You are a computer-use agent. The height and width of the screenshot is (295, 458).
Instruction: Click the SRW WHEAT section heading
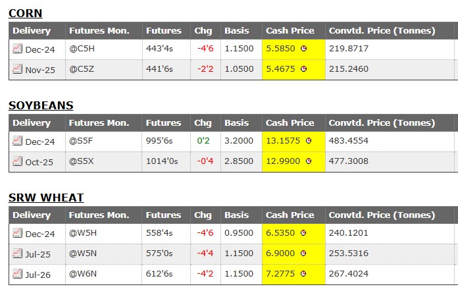point(46,198)
